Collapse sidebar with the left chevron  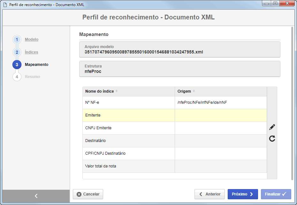tap(36, 196)
